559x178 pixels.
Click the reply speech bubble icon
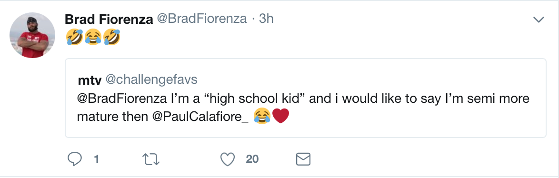coord(74,159)
